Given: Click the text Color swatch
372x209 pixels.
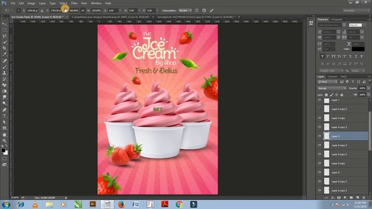Looking at the screenshot, I should tap(358, 49).
